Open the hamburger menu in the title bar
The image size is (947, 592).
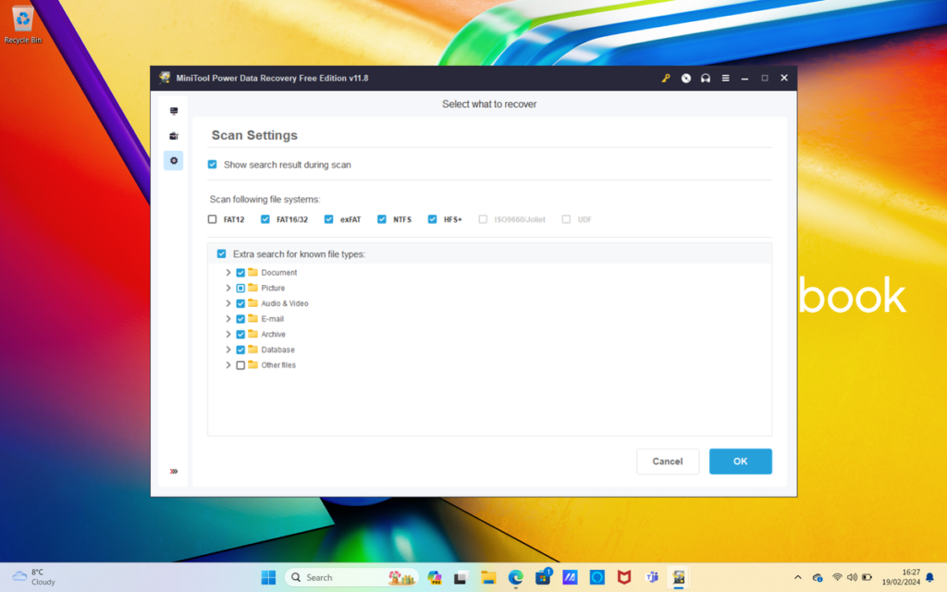tap(725, 78)
